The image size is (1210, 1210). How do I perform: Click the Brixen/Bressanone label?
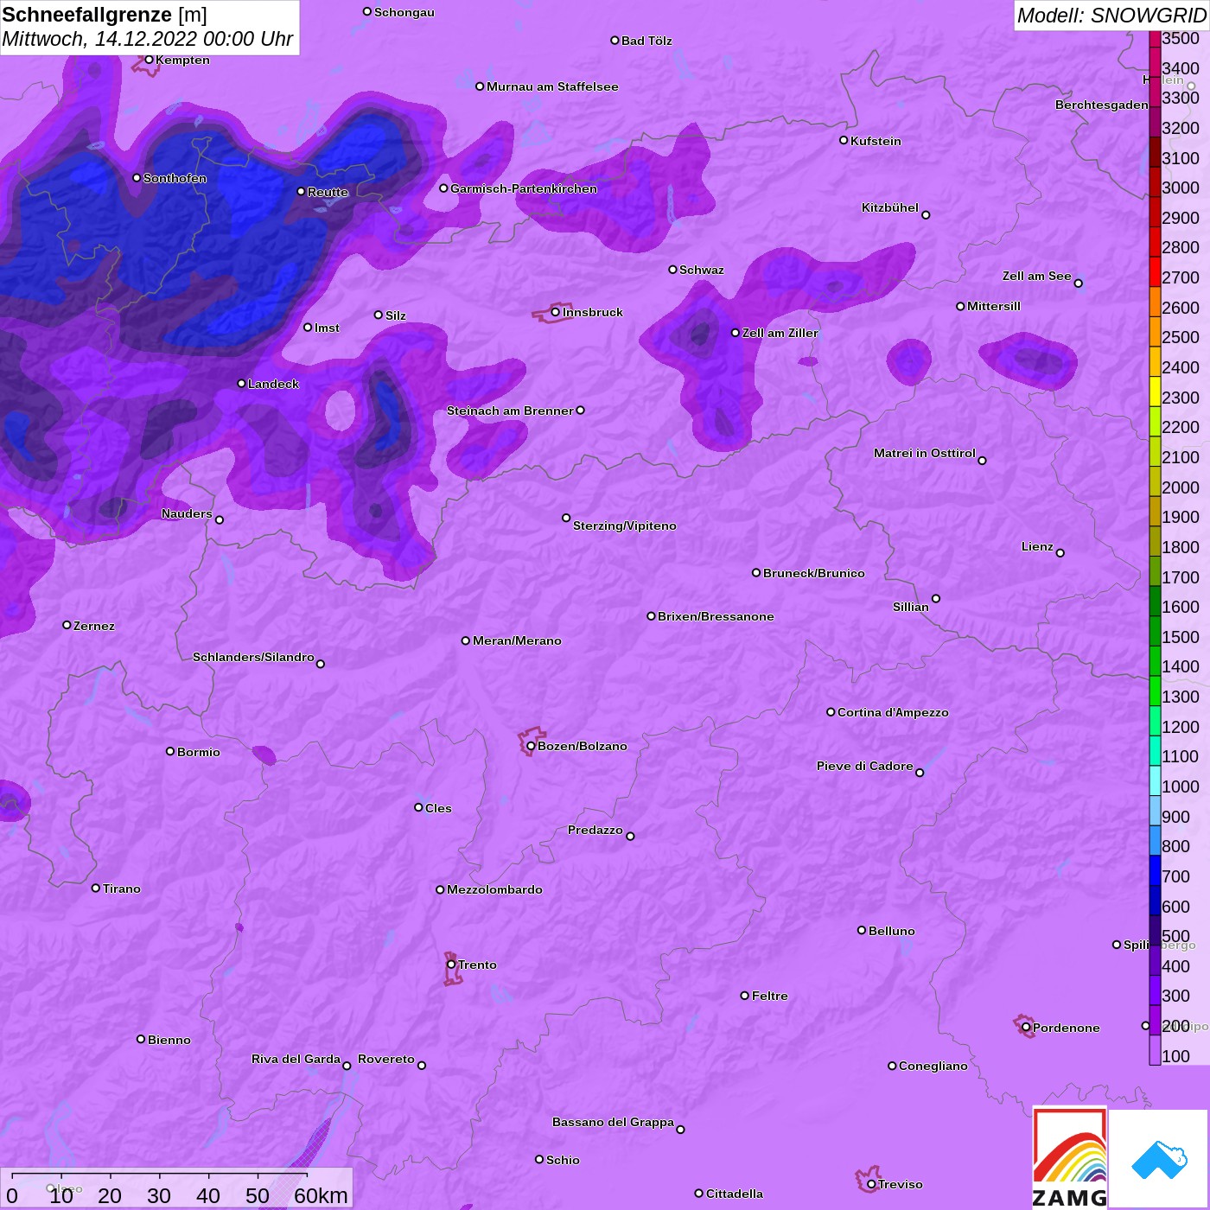[x=716, y=616]
